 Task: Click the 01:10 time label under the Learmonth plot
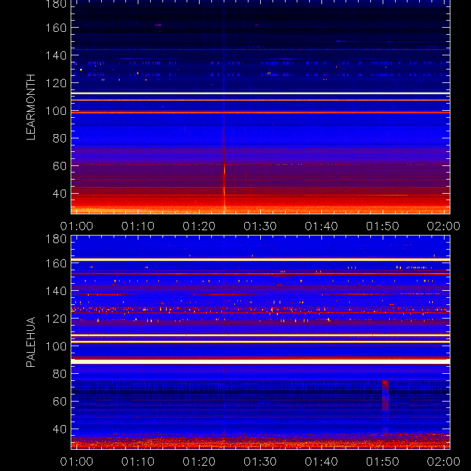coord(138,226)
